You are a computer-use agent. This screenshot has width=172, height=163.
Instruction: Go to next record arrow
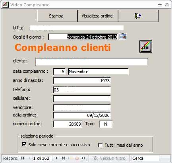click(57, 158)
